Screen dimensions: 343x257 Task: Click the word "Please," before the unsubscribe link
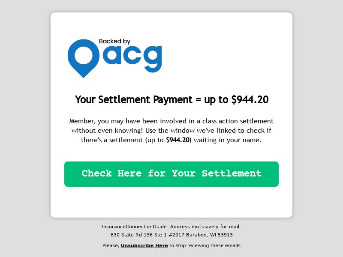coord(111,245)
